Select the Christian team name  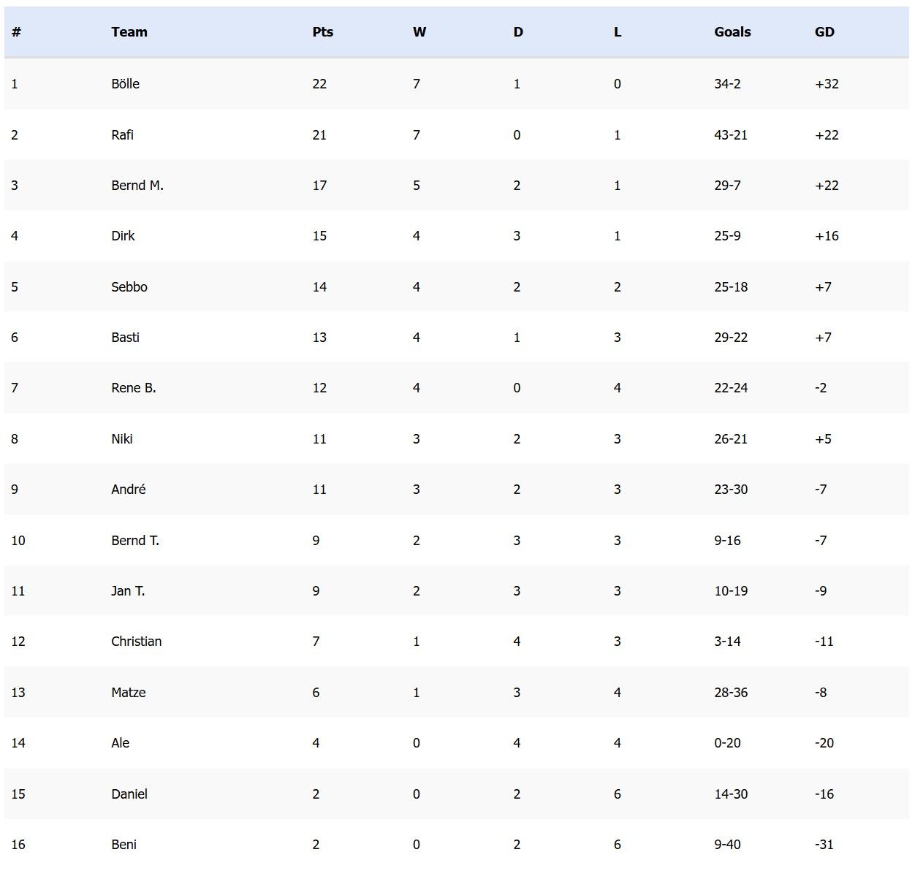[137, 642]
